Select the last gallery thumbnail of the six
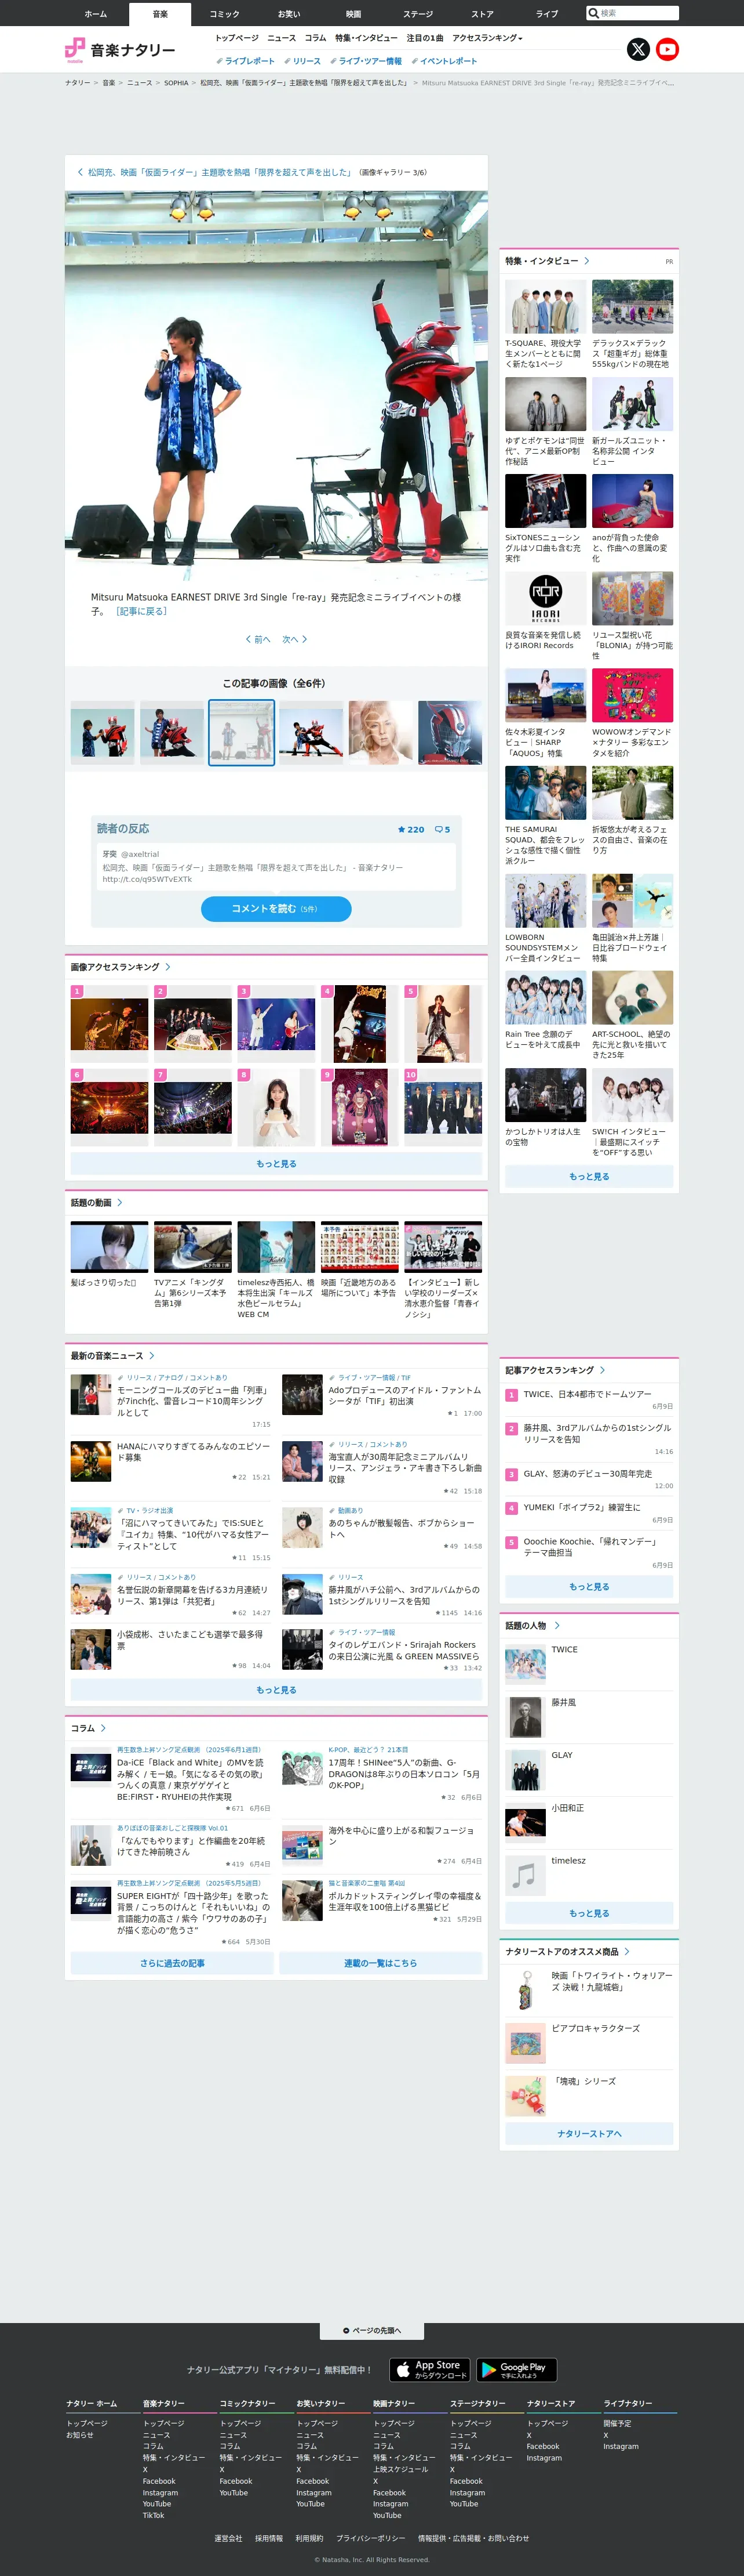Screen dimensions: 744x2576 450,733
